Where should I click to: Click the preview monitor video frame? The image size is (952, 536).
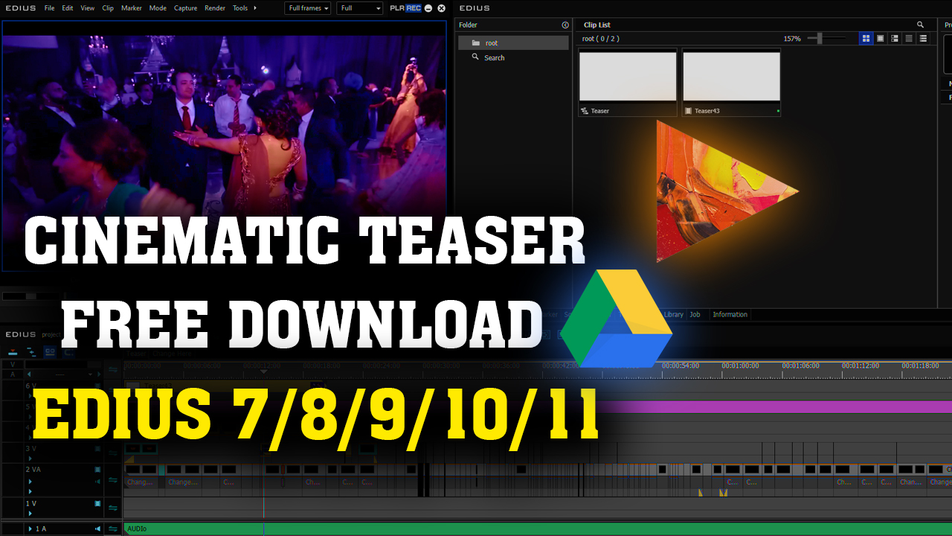[x=224, y=145]
